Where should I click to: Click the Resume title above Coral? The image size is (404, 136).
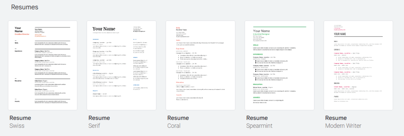[178, 118]
